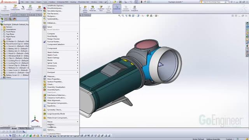Expand the Sketch Tools submenu
The width and height of the screenshot is (249, 140).
tap(61, 55)
